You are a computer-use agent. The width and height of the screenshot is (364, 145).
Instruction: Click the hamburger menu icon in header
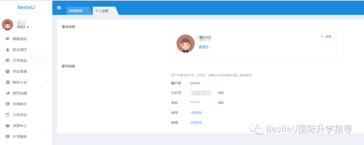pyautogui.click(x=59, y=8)
